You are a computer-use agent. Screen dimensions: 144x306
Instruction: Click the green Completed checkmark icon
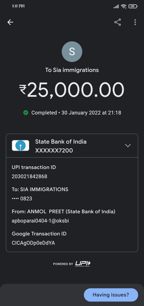tap(26, 113)
